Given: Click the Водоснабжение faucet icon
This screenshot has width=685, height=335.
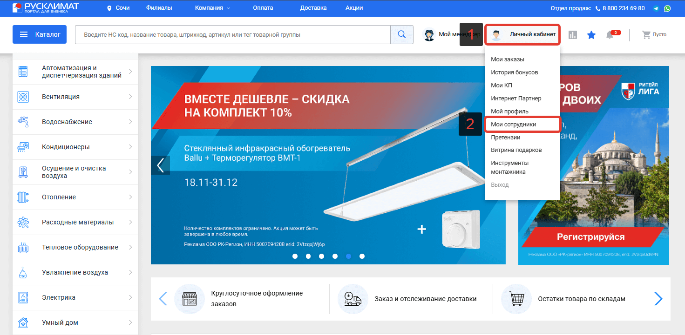Looking at the screenshot, I should pos(23,122).
